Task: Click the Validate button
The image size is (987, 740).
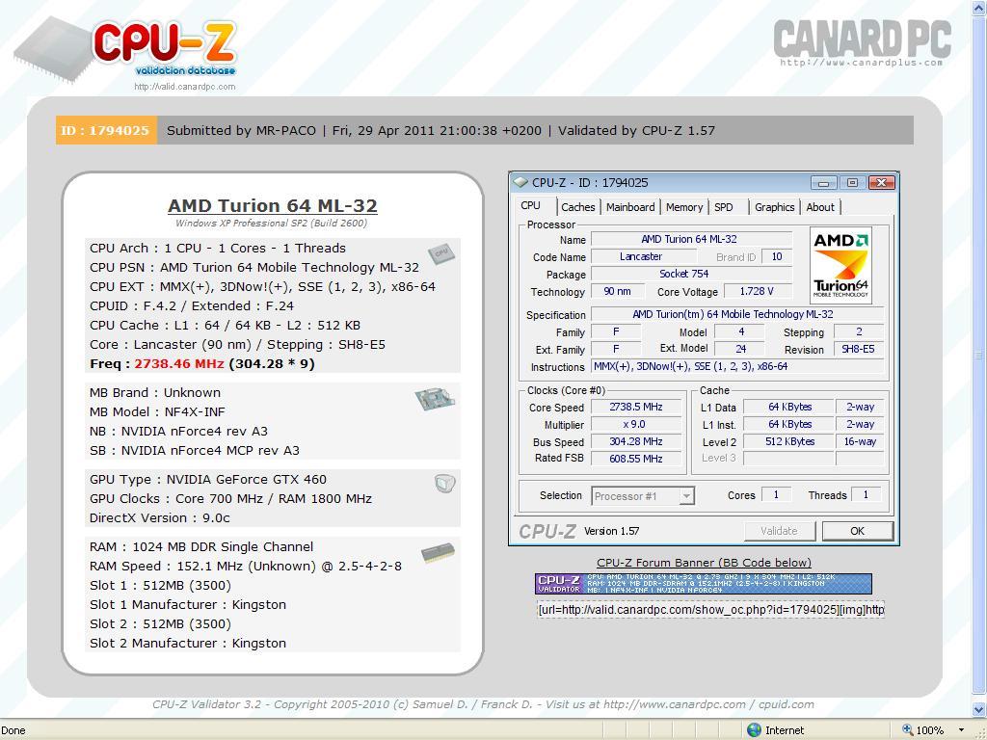Action: pyautogui.click(x=779, y=531)
